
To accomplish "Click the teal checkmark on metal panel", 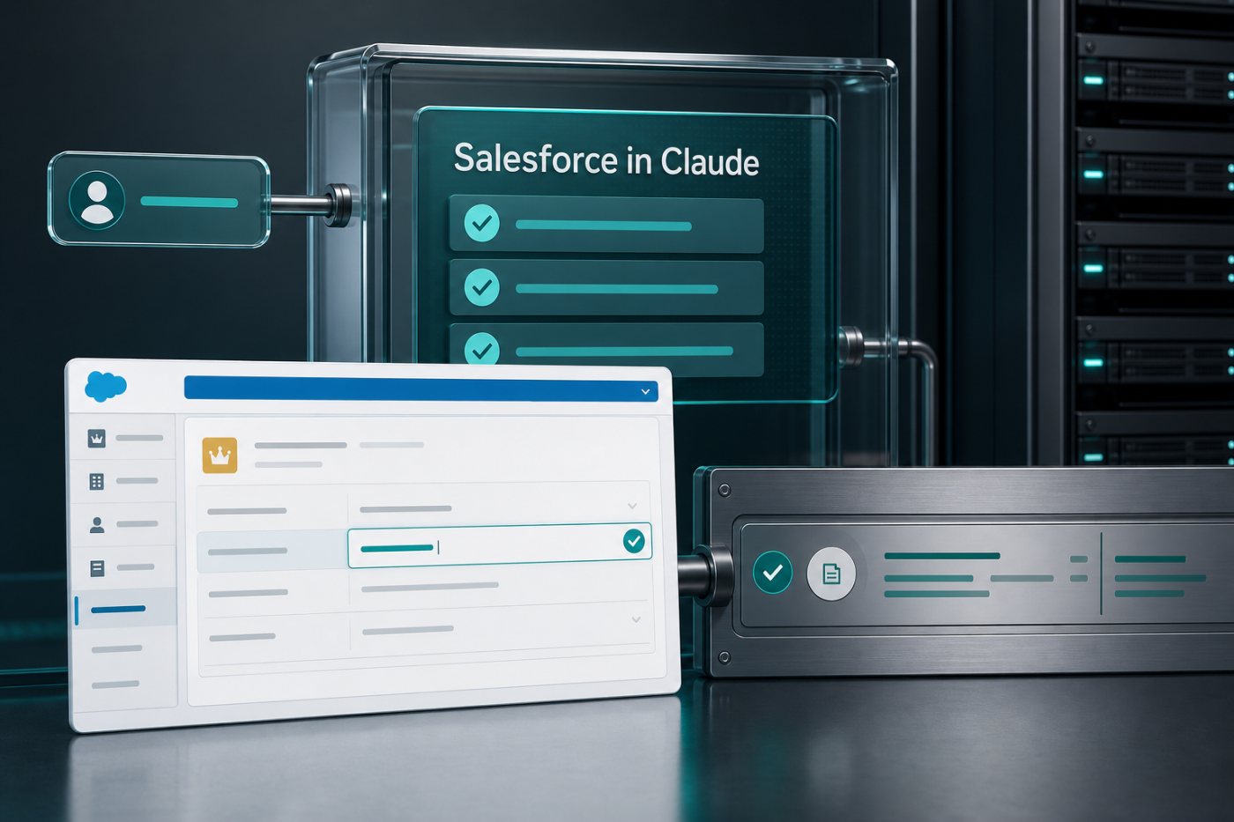I will [x=772, y=573].
